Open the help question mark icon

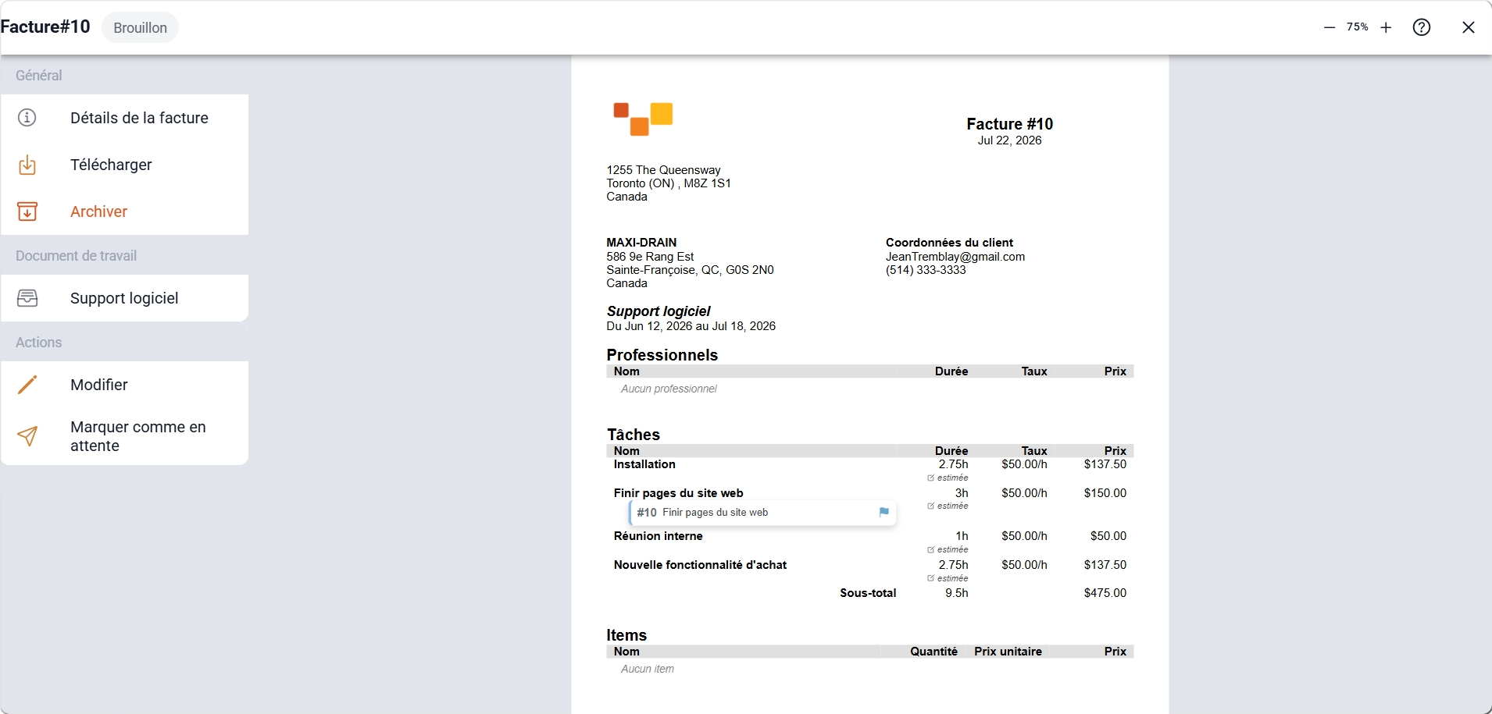[x=1422, y=27]
